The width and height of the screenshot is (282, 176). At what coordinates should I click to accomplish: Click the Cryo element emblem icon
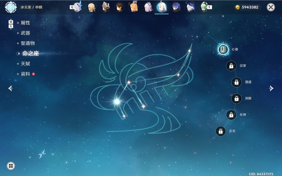pyautogui.click(x=11, y=7)
